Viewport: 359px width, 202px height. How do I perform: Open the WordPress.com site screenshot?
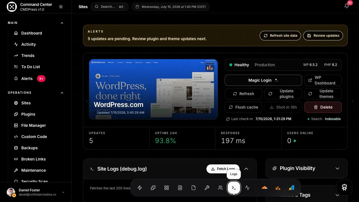153,89
